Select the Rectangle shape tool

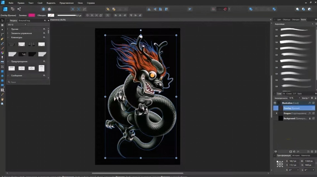pyautogui.click(x=2, y=71)
